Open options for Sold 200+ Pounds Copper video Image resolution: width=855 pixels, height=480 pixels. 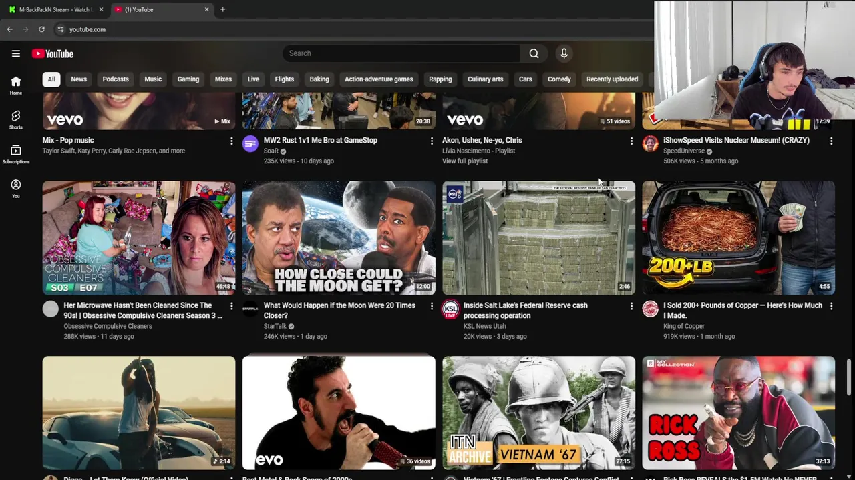click(x=831, y=306)
